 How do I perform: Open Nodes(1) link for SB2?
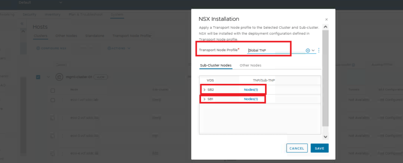pyautogui.click(x=251, y=90)
